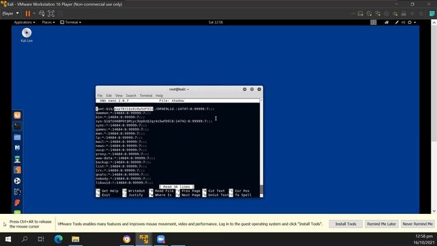This screenshot has height=246, width=437.
Task: Open Kali Places menu
Action: [x=48, y=23]
